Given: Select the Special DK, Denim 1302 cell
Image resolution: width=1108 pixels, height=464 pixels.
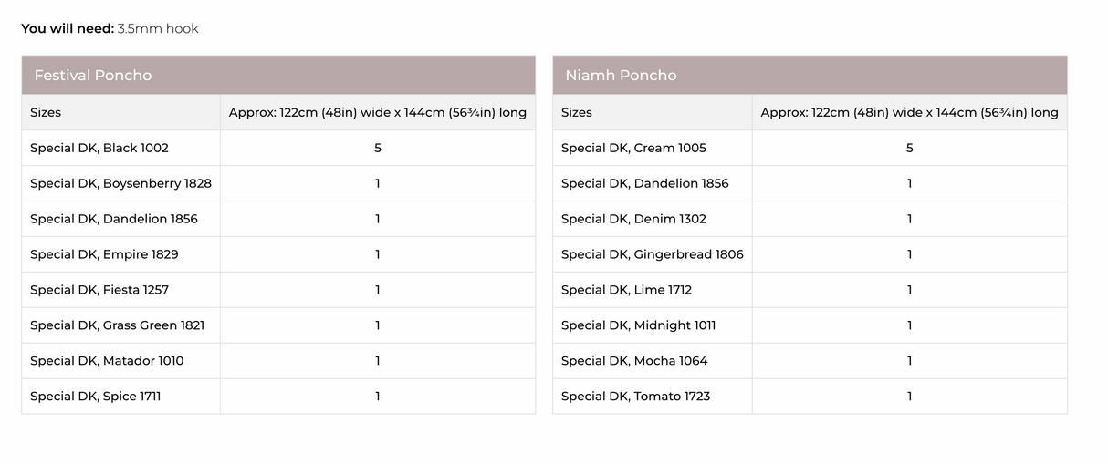Looking at the screenshot, I should [x=653, y=219].
